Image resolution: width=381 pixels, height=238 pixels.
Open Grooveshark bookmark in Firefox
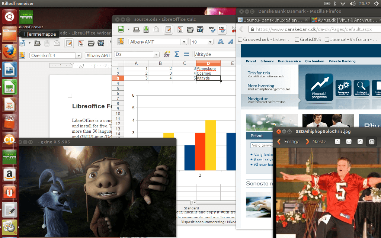click(265, 39)
